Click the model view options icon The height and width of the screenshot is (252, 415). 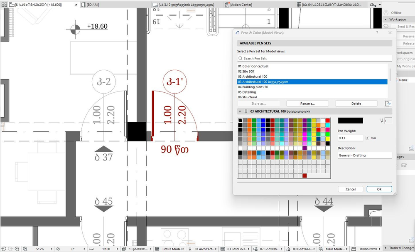223,249
